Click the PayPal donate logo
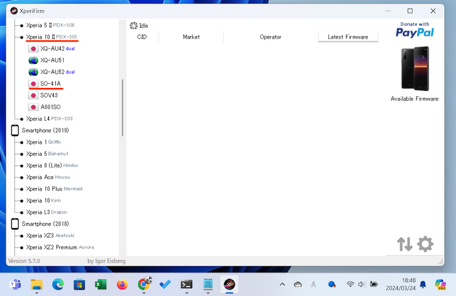 pyautogui.click(x=414, y=30)
